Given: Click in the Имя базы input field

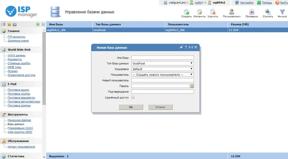Looking at the screenshot, I should click(x=163, y=58).
